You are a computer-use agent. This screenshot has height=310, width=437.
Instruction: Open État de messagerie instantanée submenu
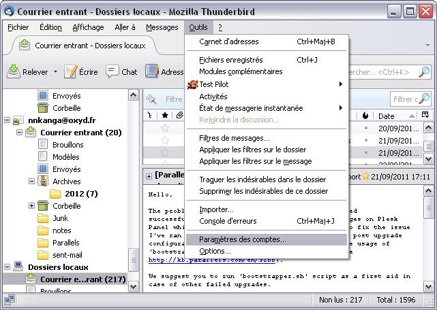pyautogui.click(x=267, y=108)
